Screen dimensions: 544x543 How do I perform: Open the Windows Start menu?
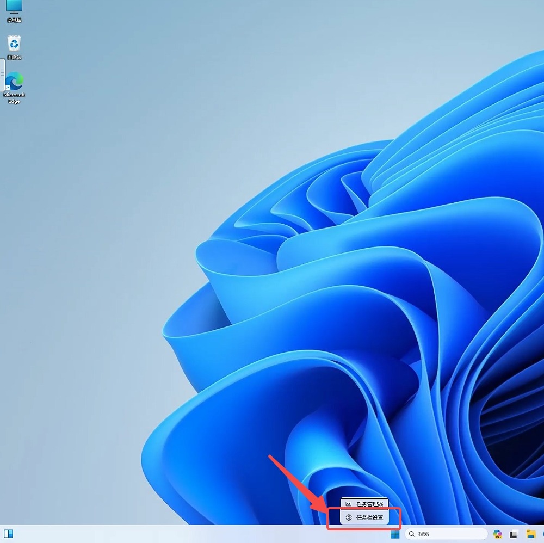(x=395, y=534)
